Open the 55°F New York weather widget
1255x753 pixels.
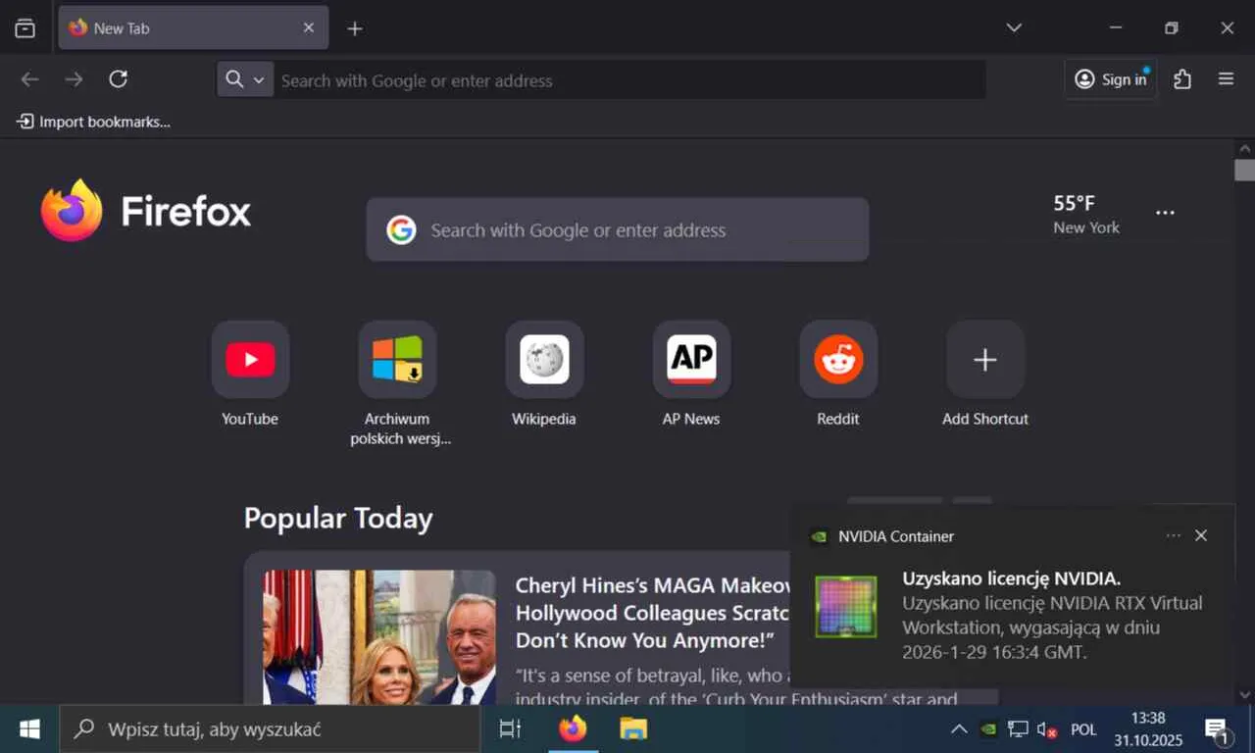point(1085,214)
